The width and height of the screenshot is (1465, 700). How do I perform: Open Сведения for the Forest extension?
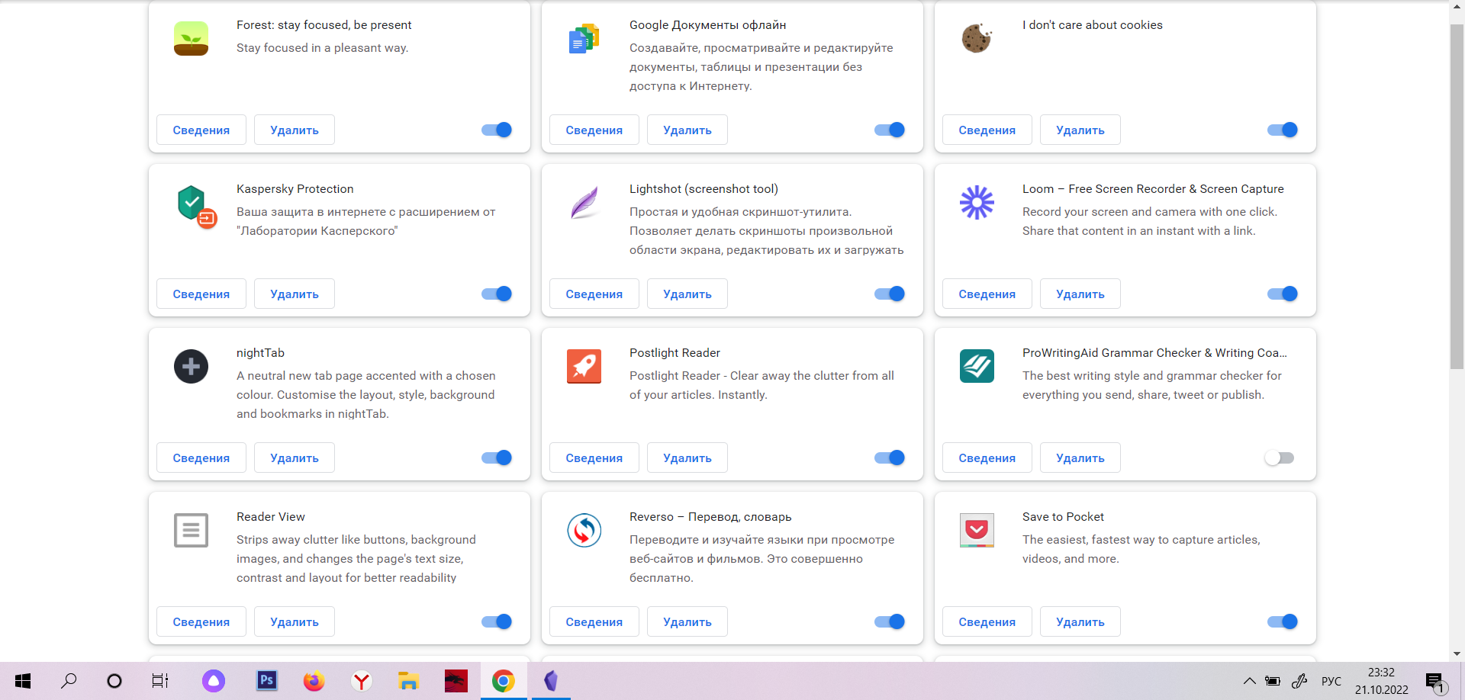click(x=201, y=130)
